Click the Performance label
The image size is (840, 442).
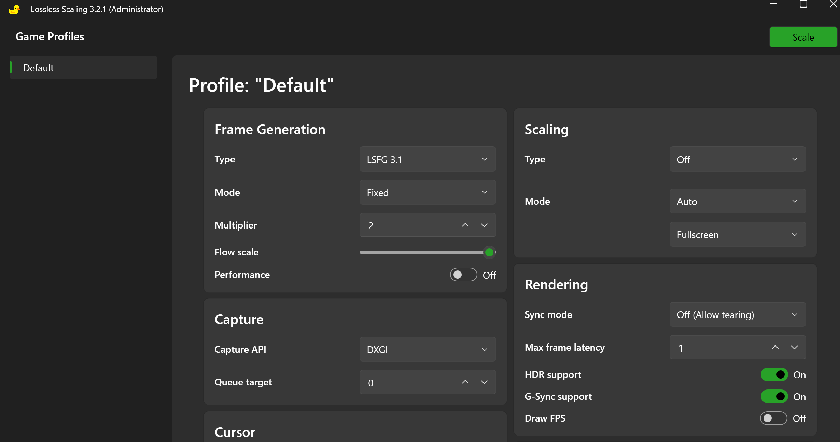[x=242, y=275]
